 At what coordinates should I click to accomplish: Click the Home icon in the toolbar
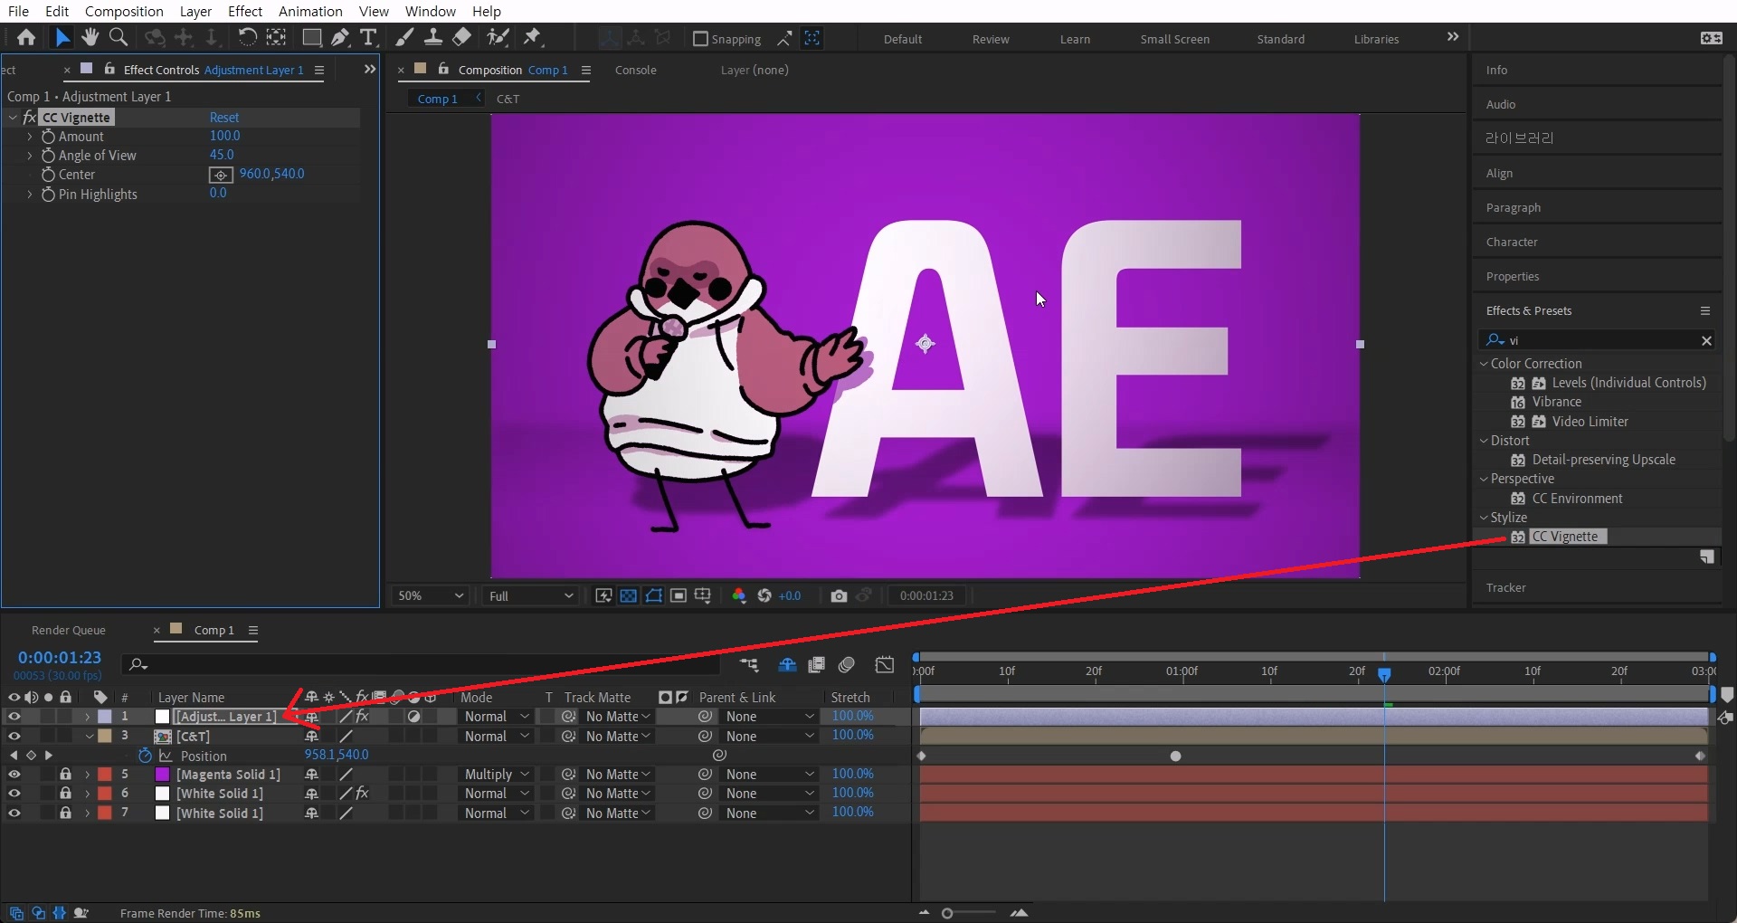[x=26, y=37]
